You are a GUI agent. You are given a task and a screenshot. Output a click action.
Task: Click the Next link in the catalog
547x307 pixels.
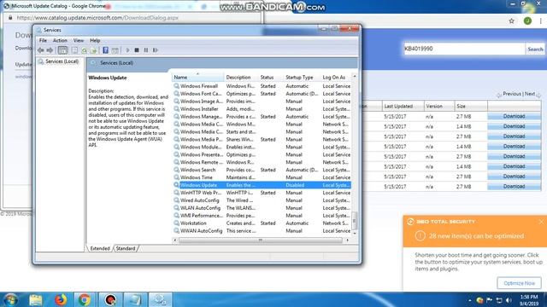tap(530, 94)
